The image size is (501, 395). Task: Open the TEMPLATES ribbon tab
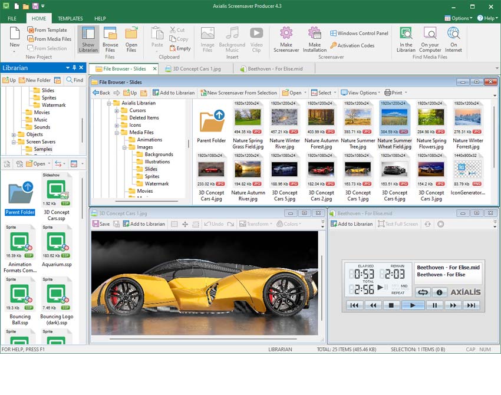point(70,19)
